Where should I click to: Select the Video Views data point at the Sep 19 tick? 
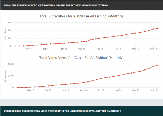tap(154, 66)
